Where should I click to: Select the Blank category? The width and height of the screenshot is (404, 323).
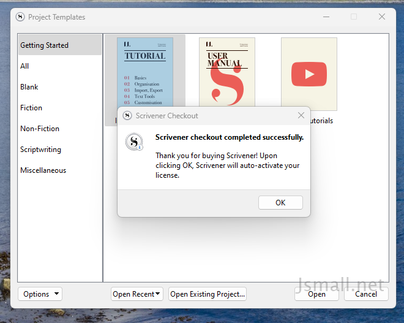[60, 87]
